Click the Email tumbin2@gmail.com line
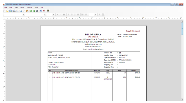 click(x=93, y=49)
